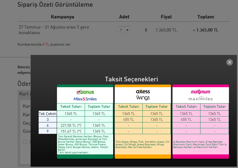Image resolution: width=238 pixels, height=168 pixels.
Task: Click the bold total "= 1.365,00 TL"
Action: click(x=206, y=30)
